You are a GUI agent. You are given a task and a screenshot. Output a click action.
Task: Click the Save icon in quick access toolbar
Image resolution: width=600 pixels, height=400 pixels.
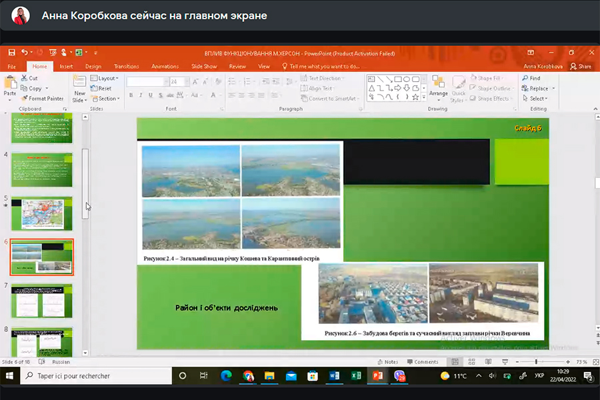[x=11, y=52]
